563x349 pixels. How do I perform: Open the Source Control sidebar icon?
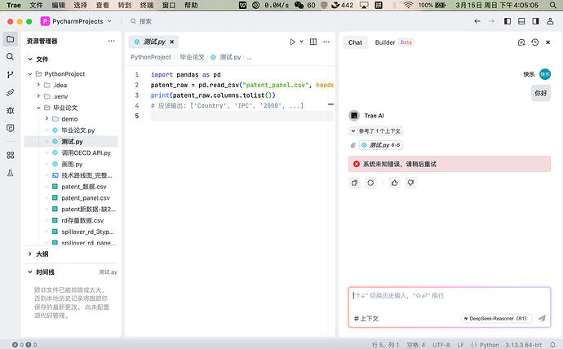click(11, 74)
